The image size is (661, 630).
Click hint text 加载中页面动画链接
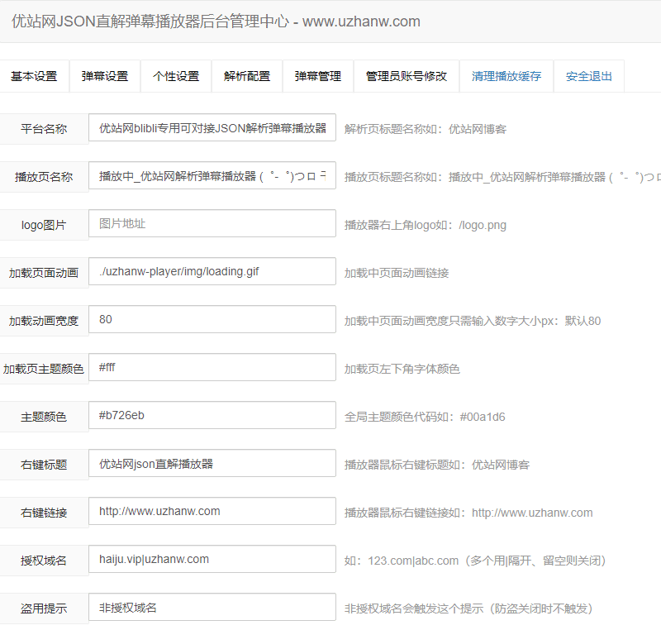point(397,274)
